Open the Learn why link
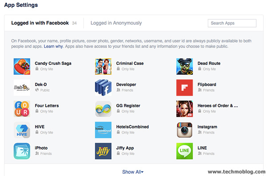267x176 pixels. tap(53, 46)
